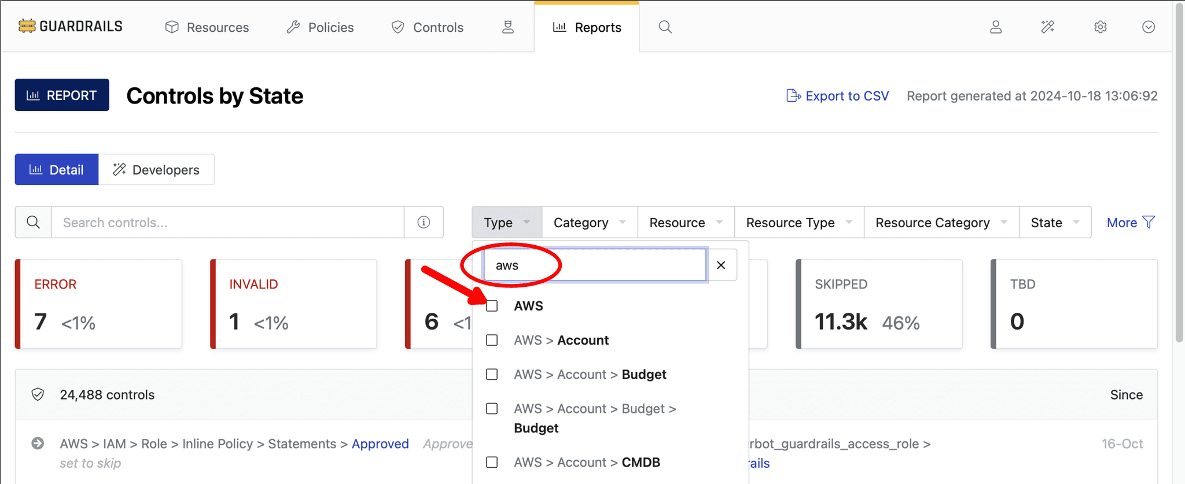
Task: Open the Policies tab
Action: point(320,27)
